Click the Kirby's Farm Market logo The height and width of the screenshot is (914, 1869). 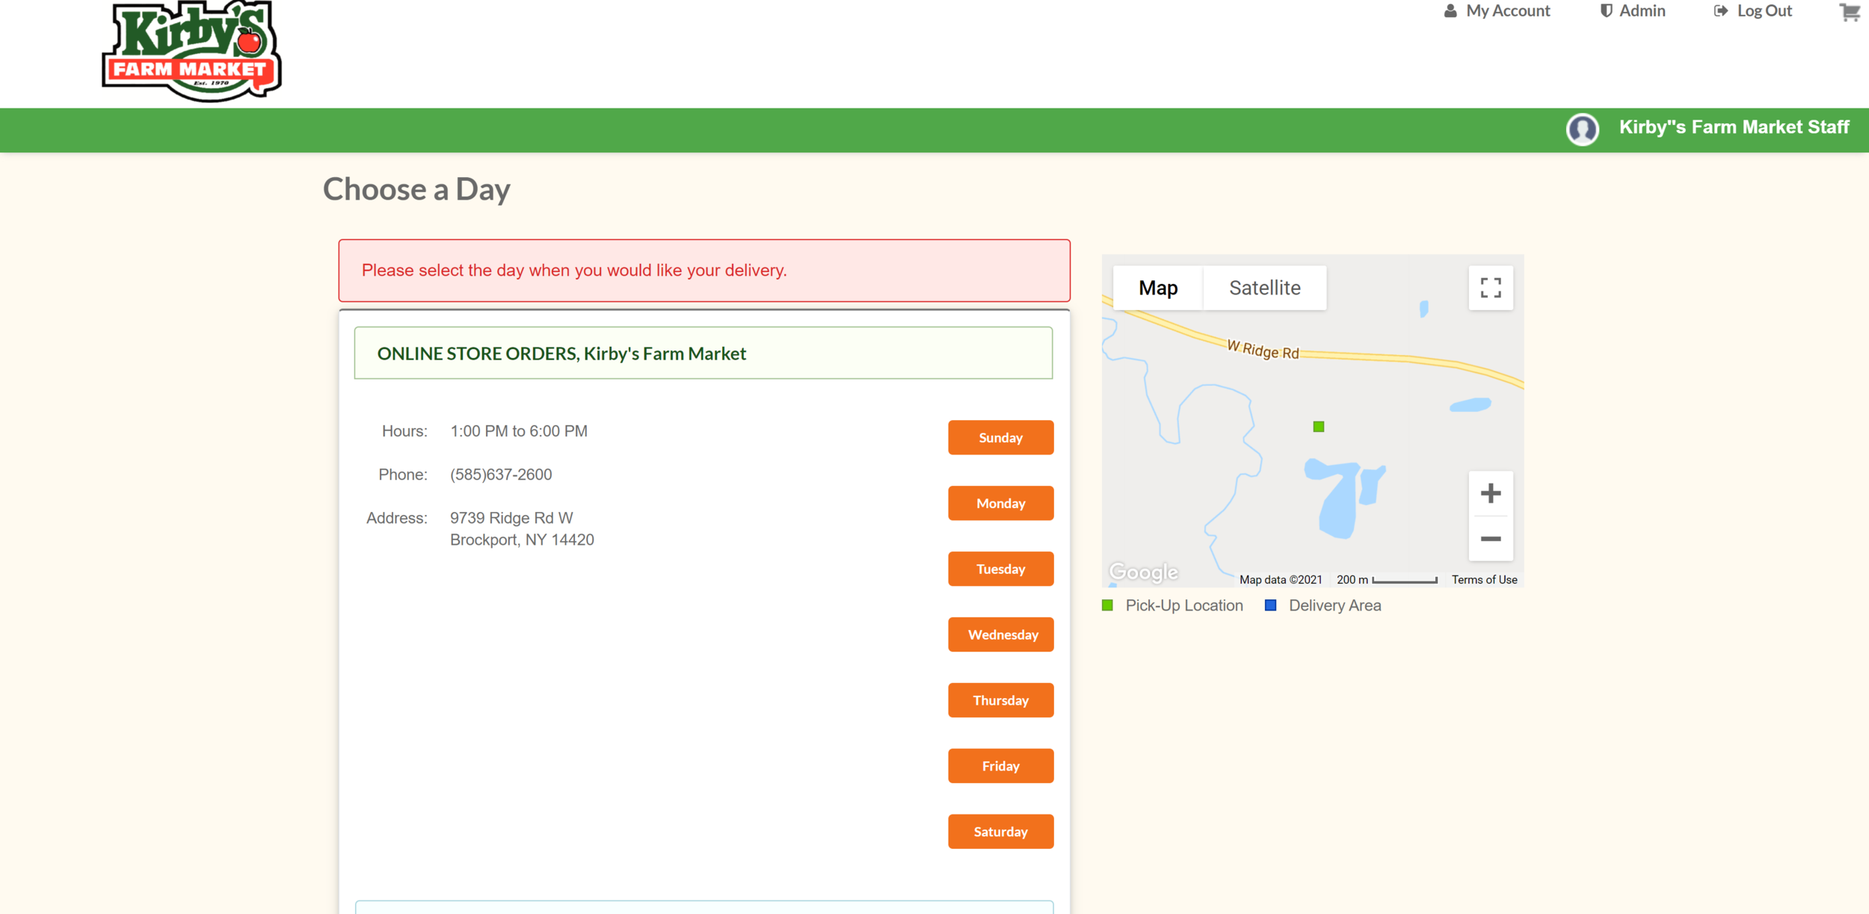(x=191, y=51)
